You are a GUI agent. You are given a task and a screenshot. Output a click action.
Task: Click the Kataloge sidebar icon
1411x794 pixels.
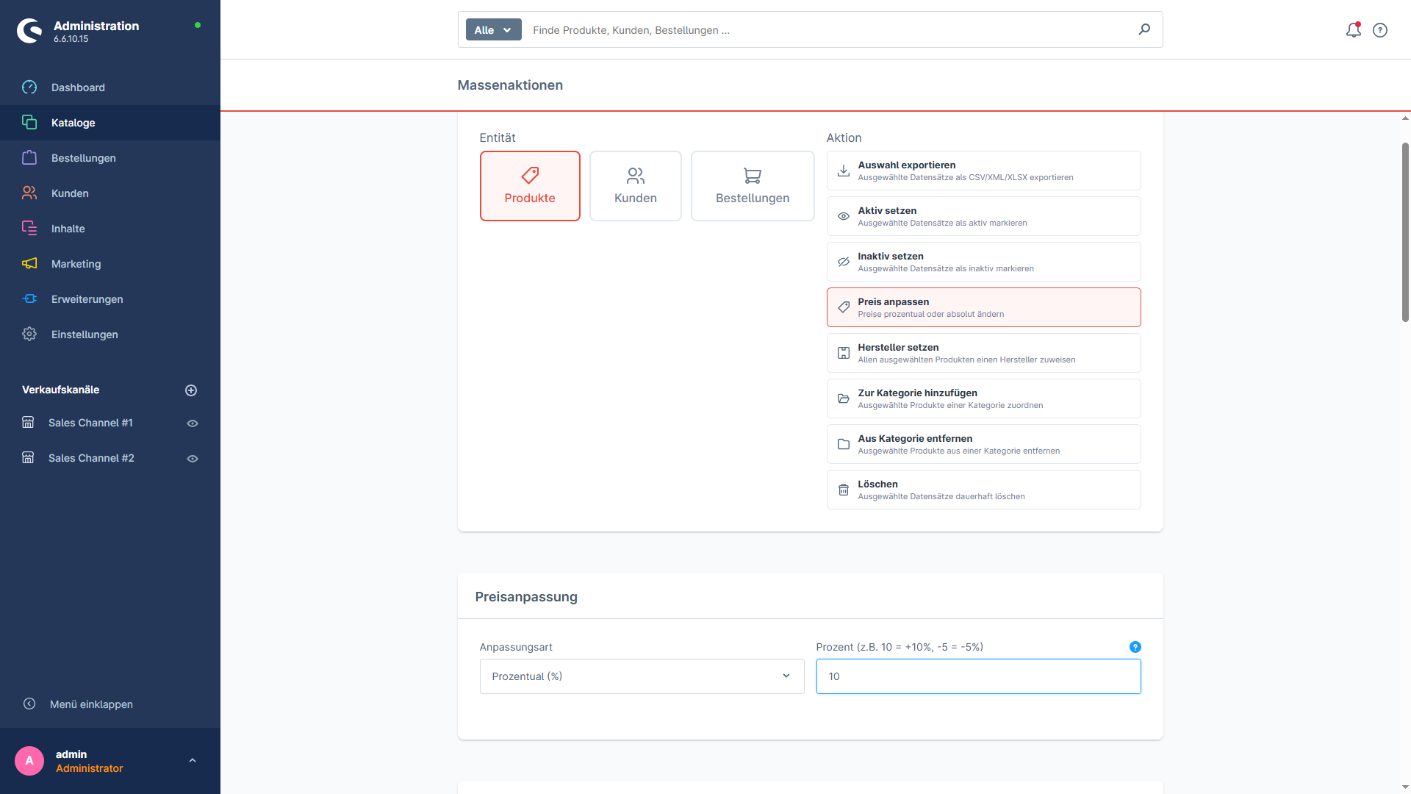point(29,123)
